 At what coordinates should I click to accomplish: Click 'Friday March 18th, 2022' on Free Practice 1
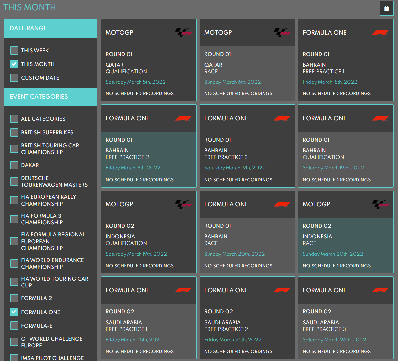pos(330,82)
